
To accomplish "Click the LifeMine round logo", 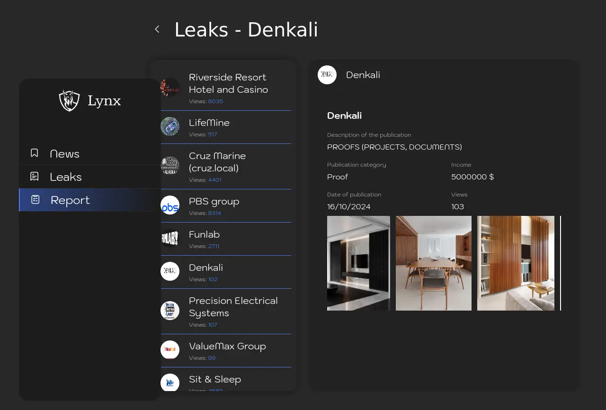I will (x=170, y=126).
